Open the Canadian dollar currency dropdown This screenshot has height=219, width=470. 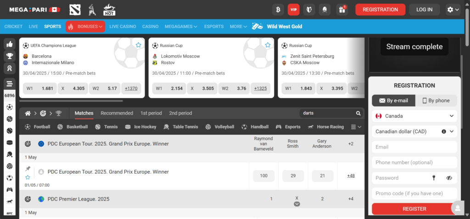[x=414, y=131]
